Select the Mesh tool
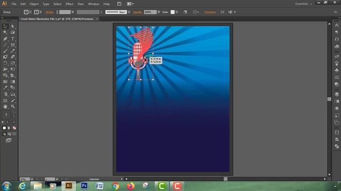This screenshot has height=191, width=341. pos(5,82)
